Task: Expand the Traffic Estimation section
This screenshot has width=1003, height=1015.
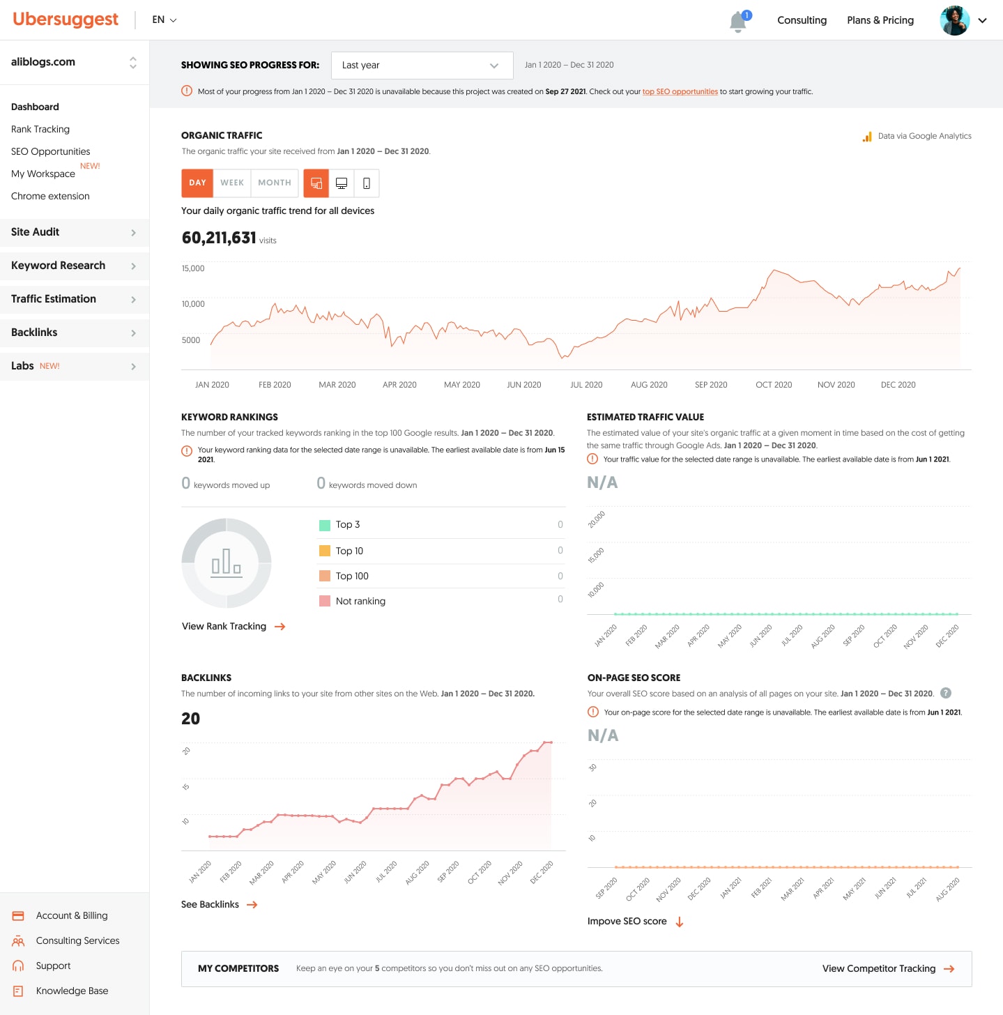Action: (x=75, y=299)
